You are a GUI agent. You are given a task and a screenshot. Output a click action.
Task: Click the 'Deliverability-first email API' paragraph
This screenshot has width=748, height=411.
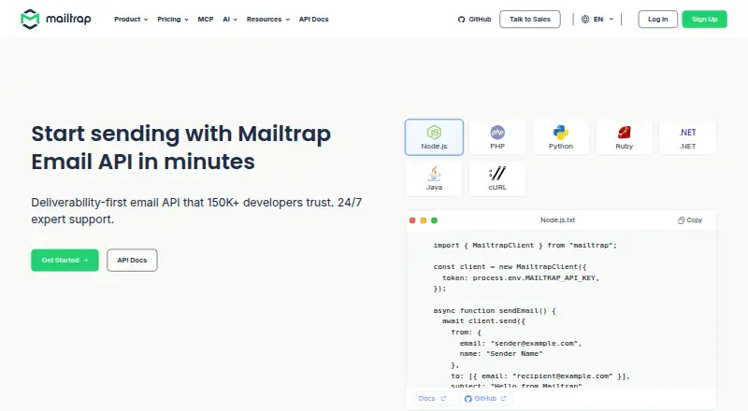click(196, 211)
